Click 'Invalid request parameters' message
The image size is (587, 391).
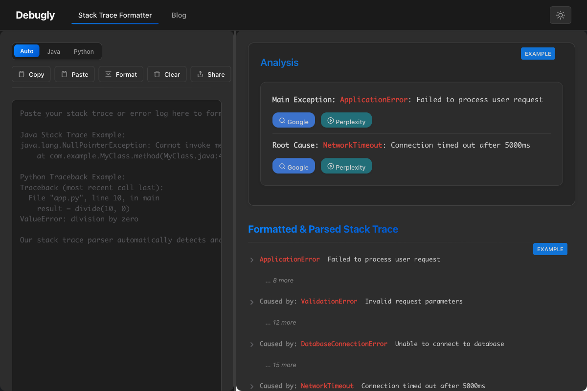[414, 302]
